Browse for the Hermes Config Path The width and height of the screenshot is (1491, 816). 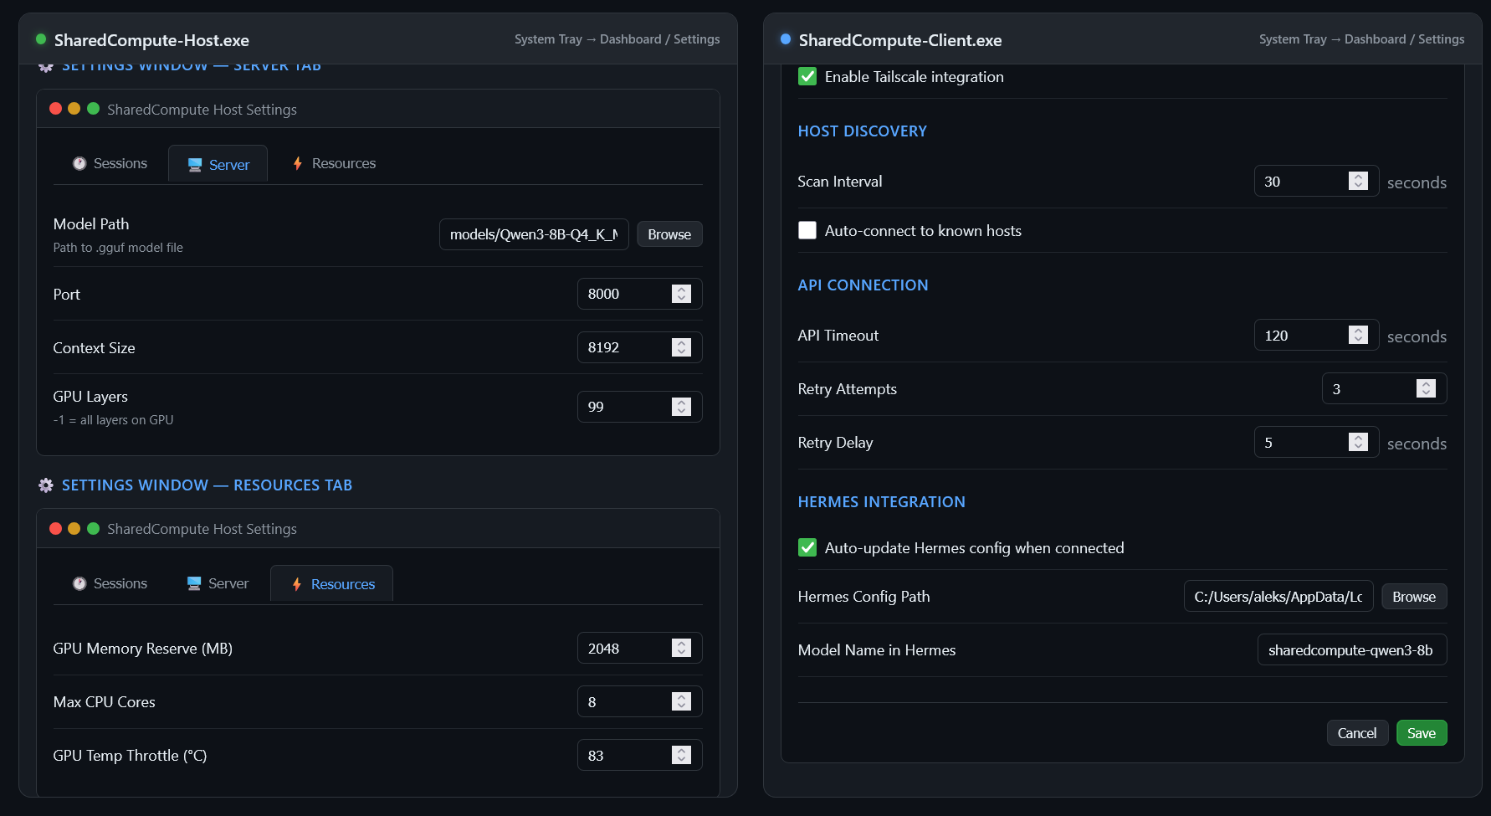point(1414,597)
